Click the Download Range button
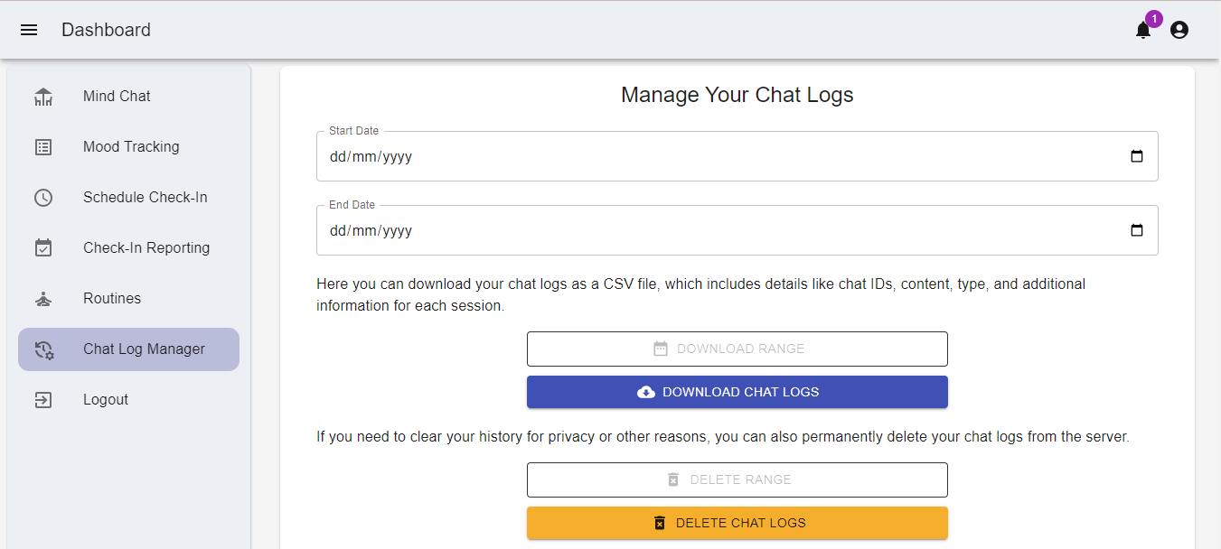Image resolution: width=1221 pixels, height=549 pixels. click(737, 349)
